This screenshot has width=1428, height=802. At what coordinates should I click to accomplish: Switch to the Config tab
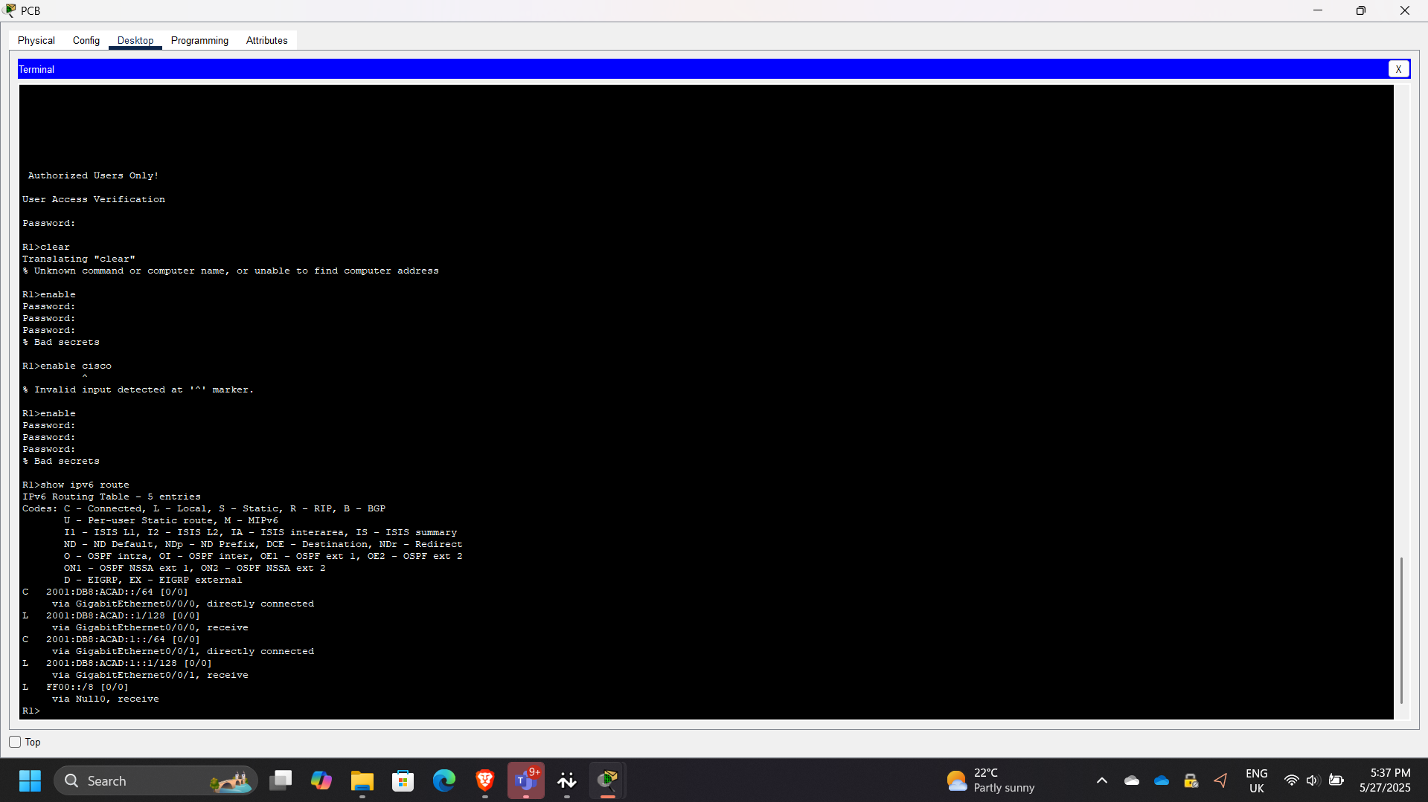coord(86,40)
